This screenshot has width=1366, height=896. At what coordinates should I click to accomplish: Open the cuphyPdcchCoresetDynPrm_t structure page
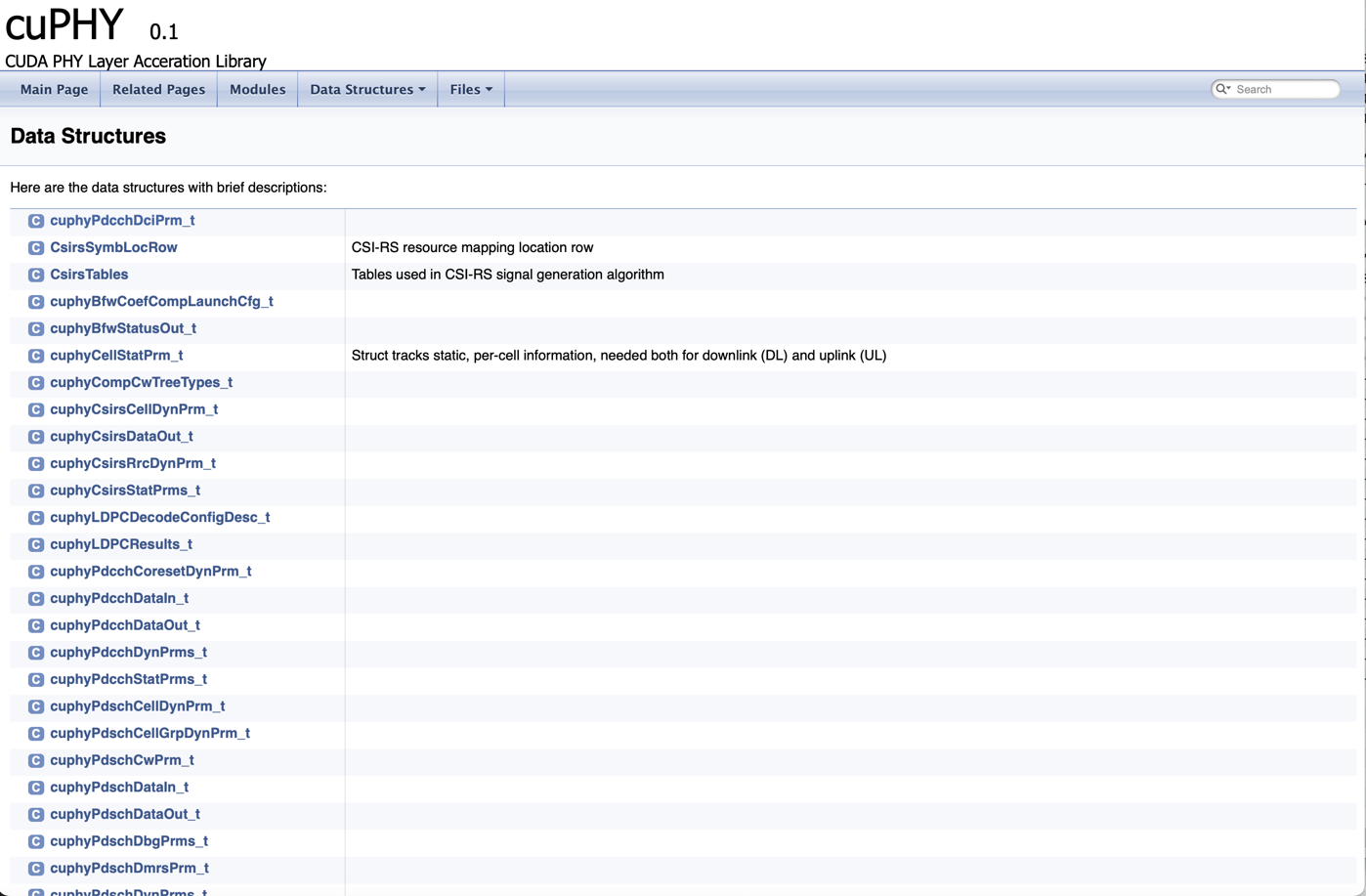(x=149, y=570)
